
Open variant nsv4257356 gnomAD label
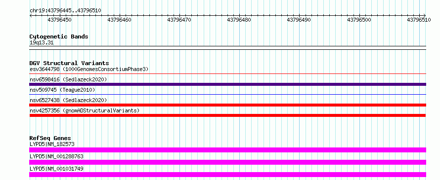[85, 110]
